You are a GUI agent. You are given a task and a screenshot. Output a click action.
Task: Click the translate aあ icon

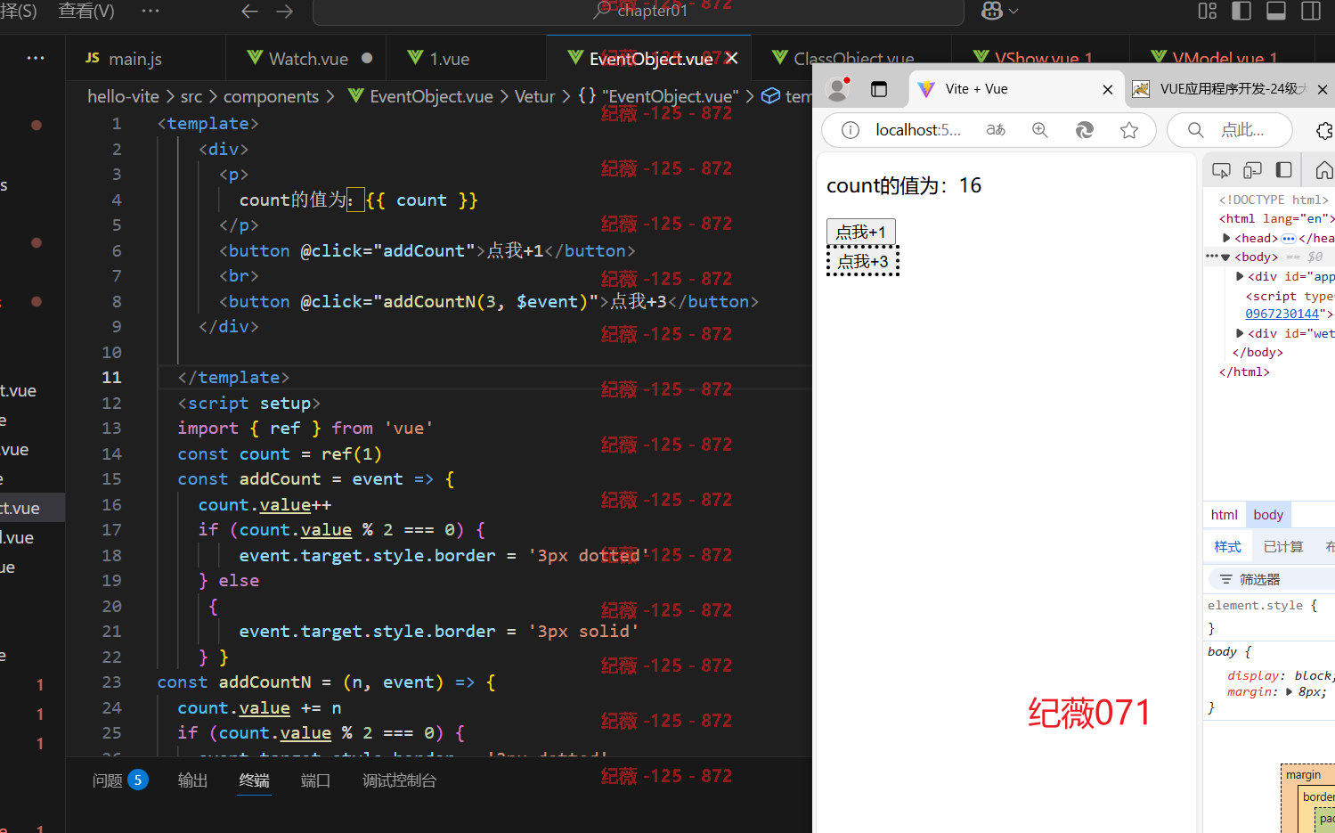click(x=996, y=130)
